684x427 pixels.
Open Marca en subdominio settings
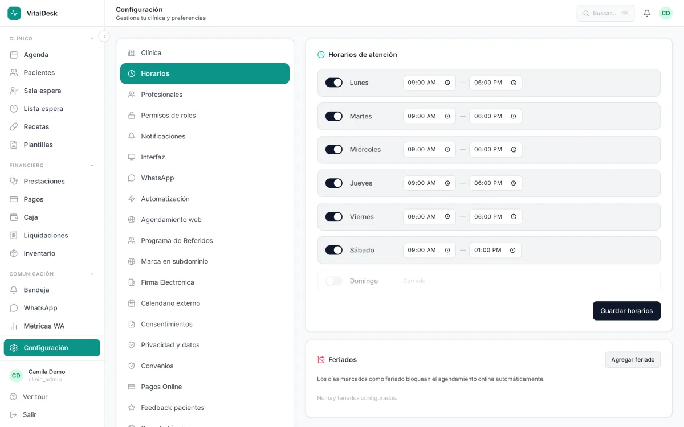click(x=205, y=261)
